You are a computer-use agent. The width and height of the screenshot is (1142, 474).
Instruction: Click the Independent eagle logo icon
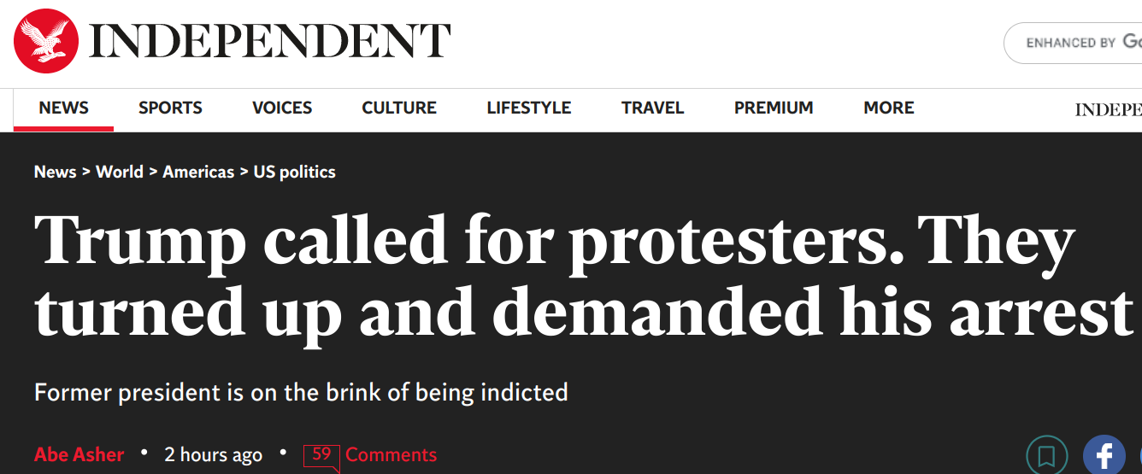point(46,41)
